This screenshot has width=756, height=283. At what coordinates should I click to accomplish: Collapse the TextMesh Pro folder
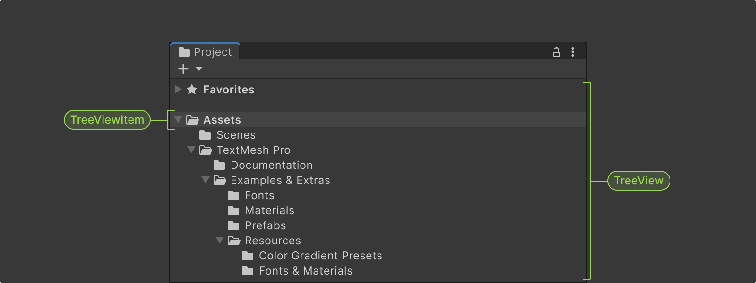(x=191, y=150)
